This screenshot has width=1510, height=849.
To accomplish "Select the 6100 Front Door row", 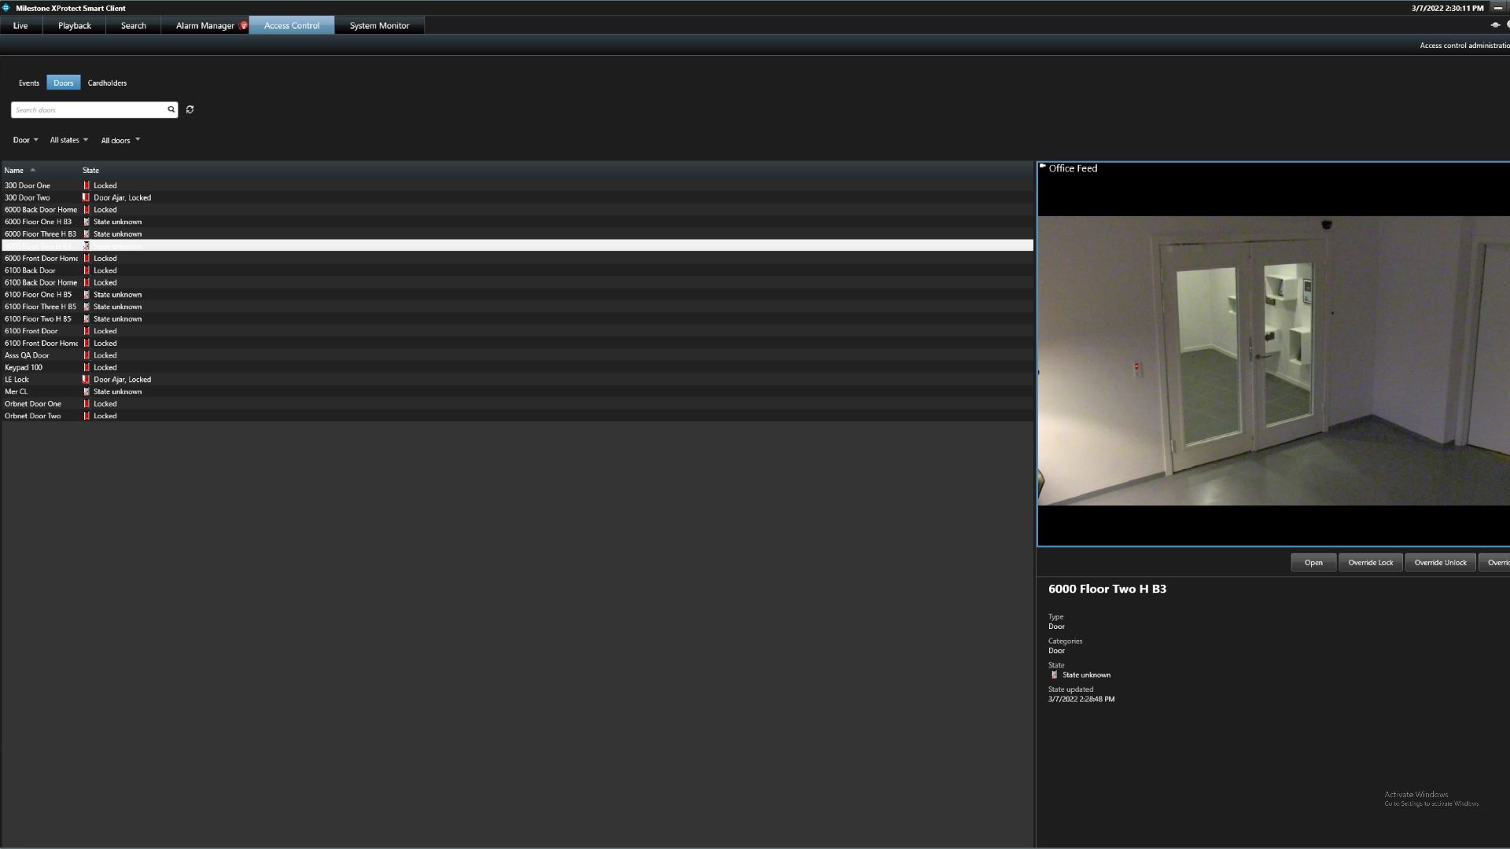I will [517, 331].
